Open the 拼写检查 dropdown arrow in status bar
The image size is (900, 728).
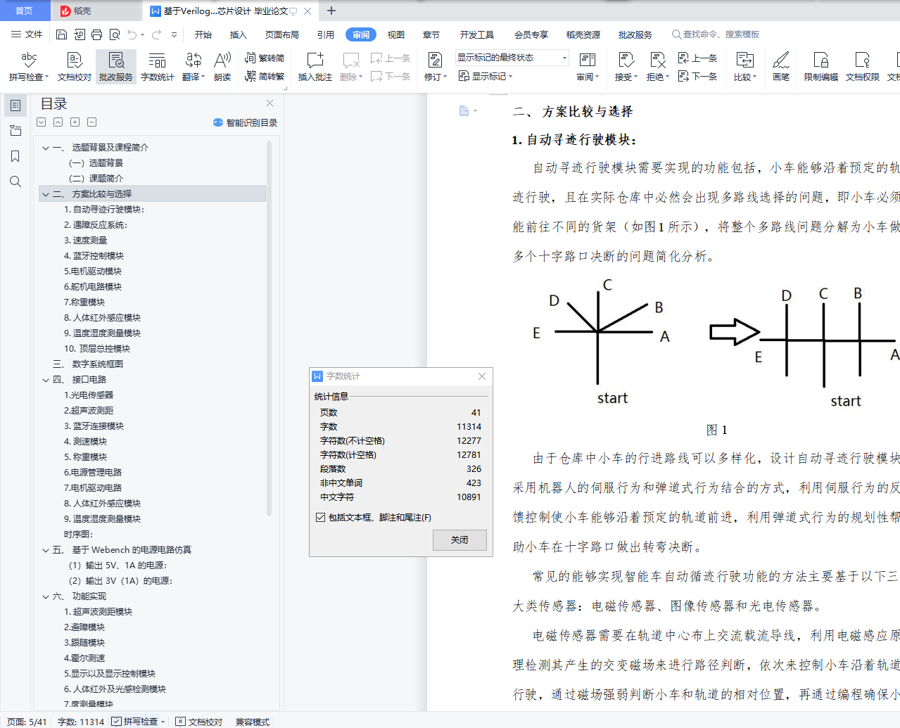point(163,722)
